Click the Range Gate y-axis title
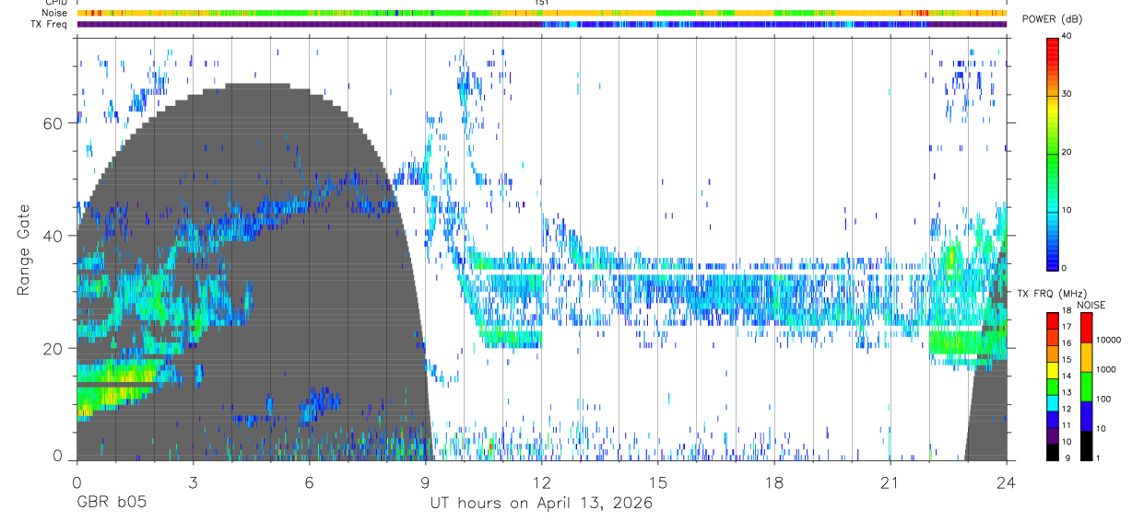1132x522 pixels. [x=23, y=251]
